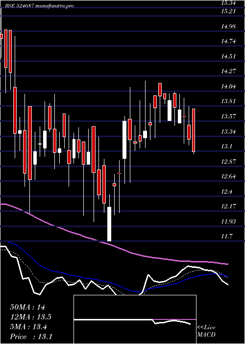Click the 11.93 price axis label
The height and width of the screenshot is (344, 245).
coord(228,221)
